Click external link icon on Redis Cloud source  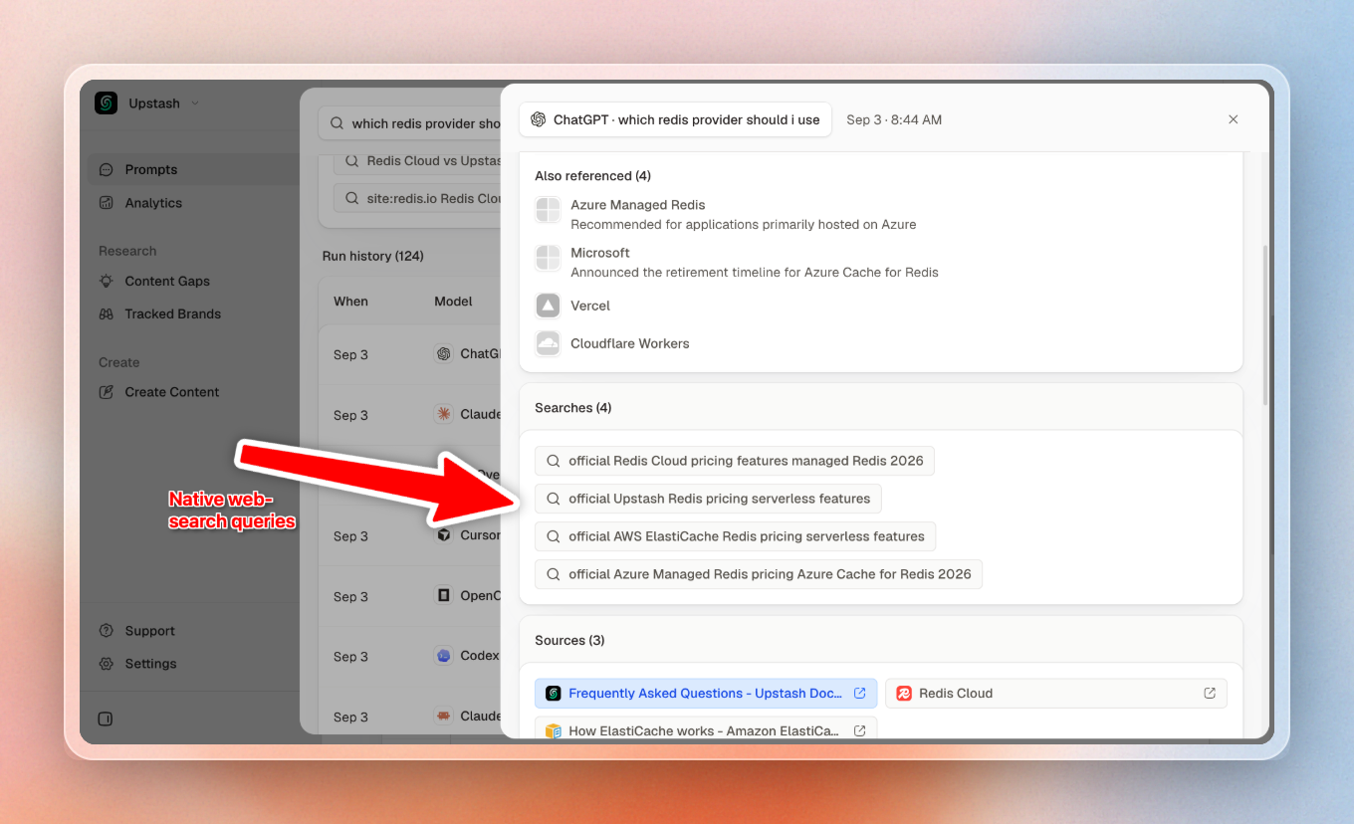pyautogui.click(x=1210, y=694)
